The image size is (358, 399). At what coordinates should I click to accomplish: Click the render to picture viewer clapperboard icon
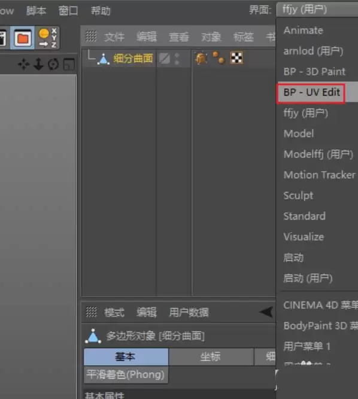(2, 38)
